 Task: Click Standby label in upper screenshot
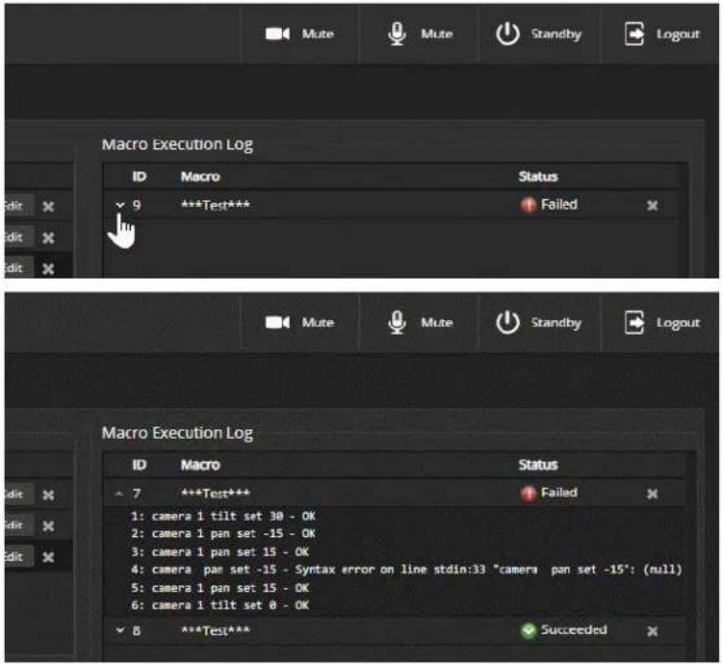click(x=556, y=34)
